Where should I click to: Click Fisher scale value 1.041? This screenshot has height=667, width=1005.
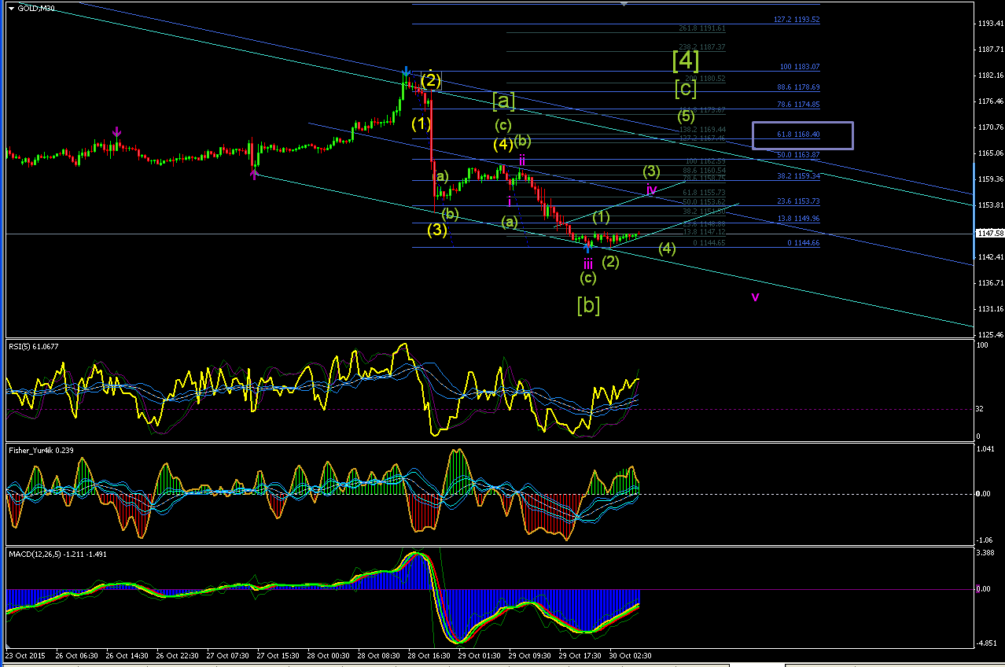(986, 448)
